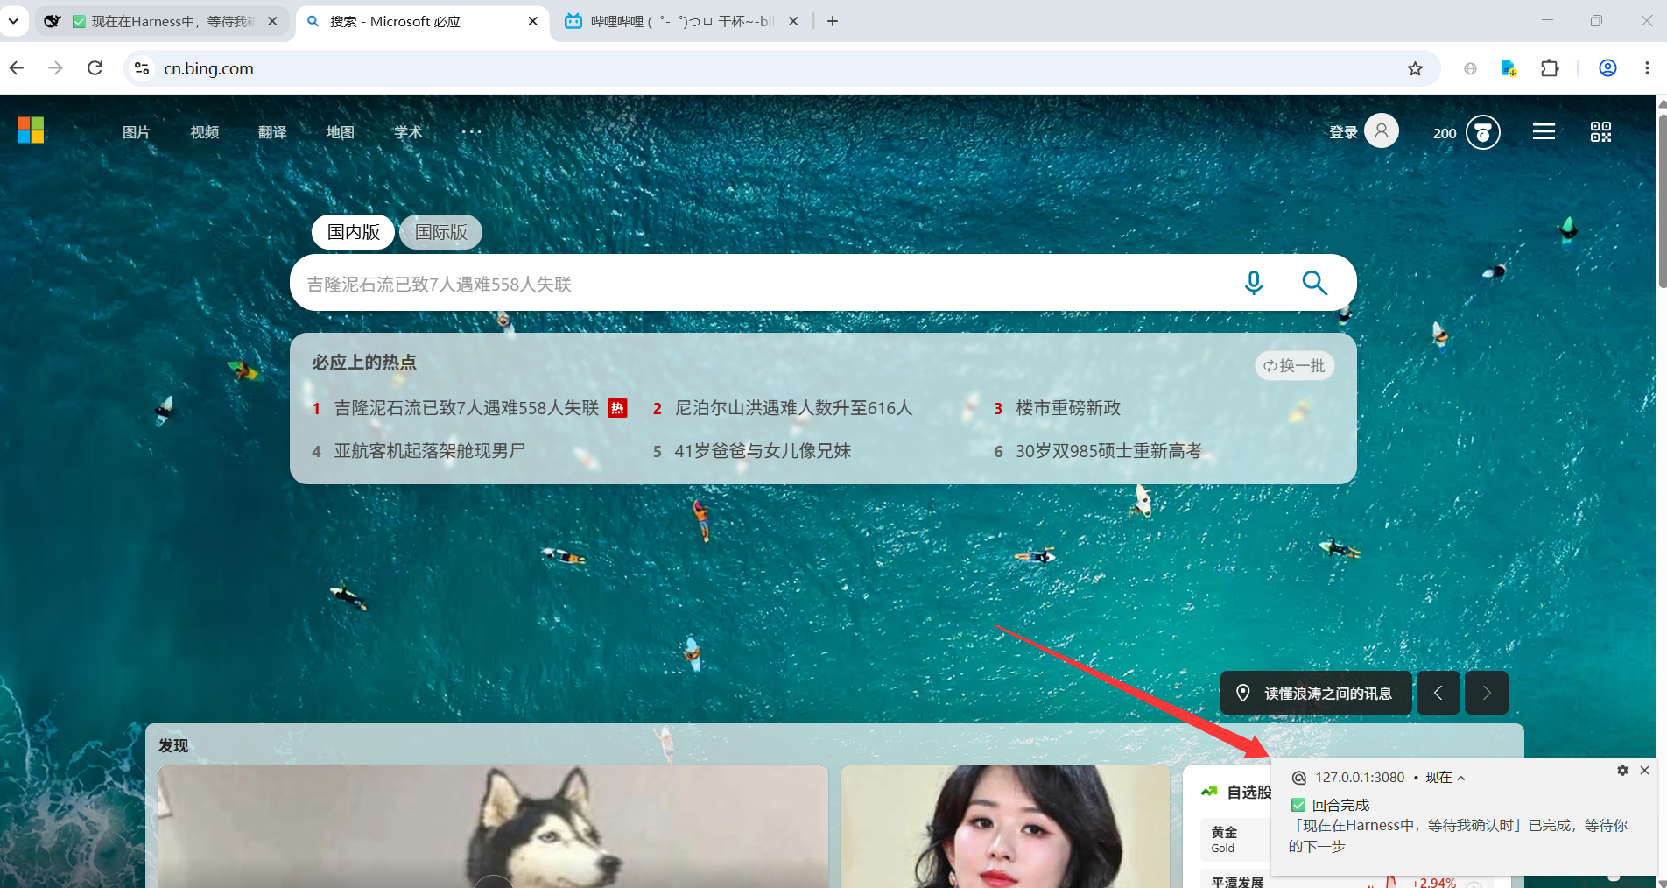Dismiss the 回合完成 notification

point(1644,770)
